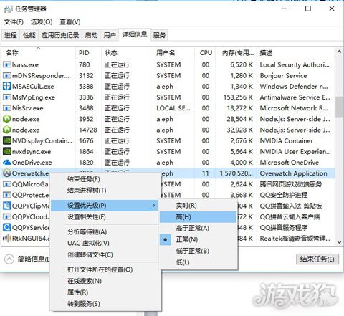Image resolution: width=344 pixels, height=316 pixels.
Task: Click the node.exe icon with PID 3952
Action: (x=6, y=119)
